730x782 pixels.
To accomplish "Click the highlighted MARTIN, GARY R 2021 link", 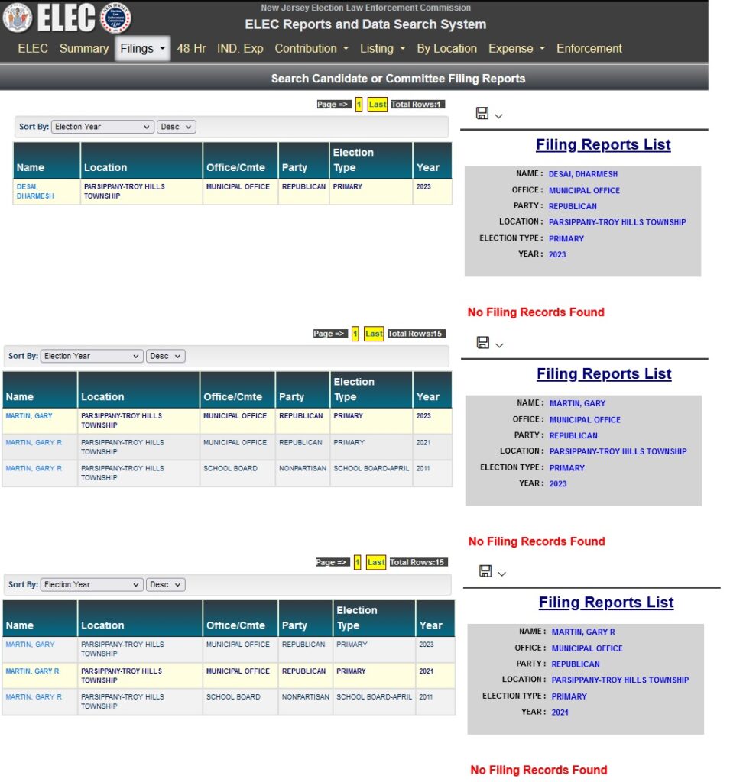I will pos(32,671).
